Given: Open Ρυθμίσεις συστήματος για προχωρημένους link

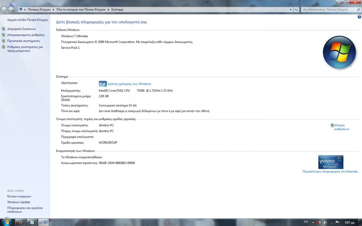Looking at the screenshot, I should pos(25,49).
